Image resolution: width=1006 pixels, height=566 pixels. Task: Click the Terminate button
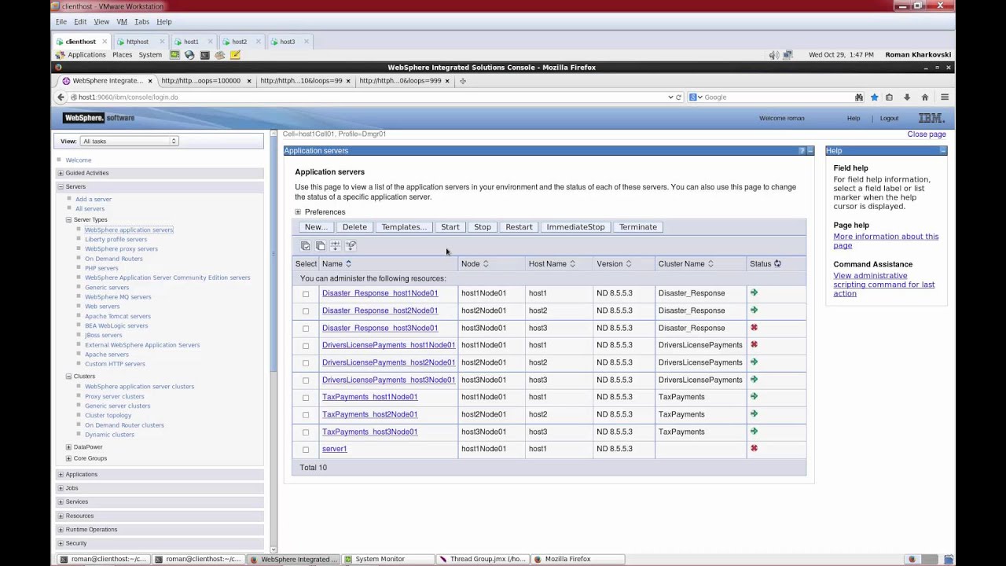click(x=638, y=227)
